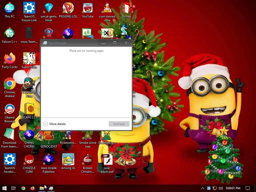The width and height of the screenshot is (256, 192).
Task: Open Task View from the taskbar
Action: coord(13,188)
